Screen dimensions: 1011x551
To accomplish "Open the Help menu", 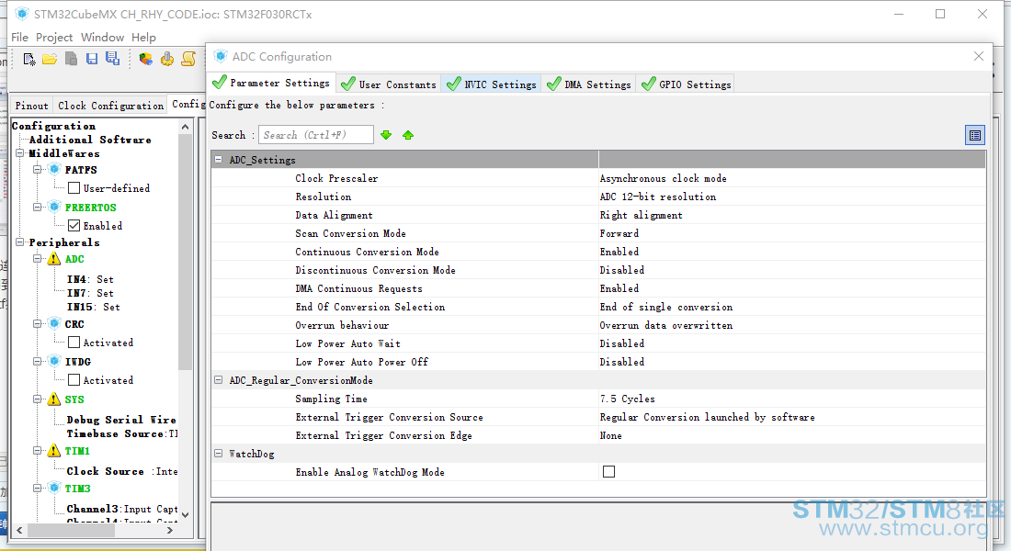I will (x=143, y=38).
